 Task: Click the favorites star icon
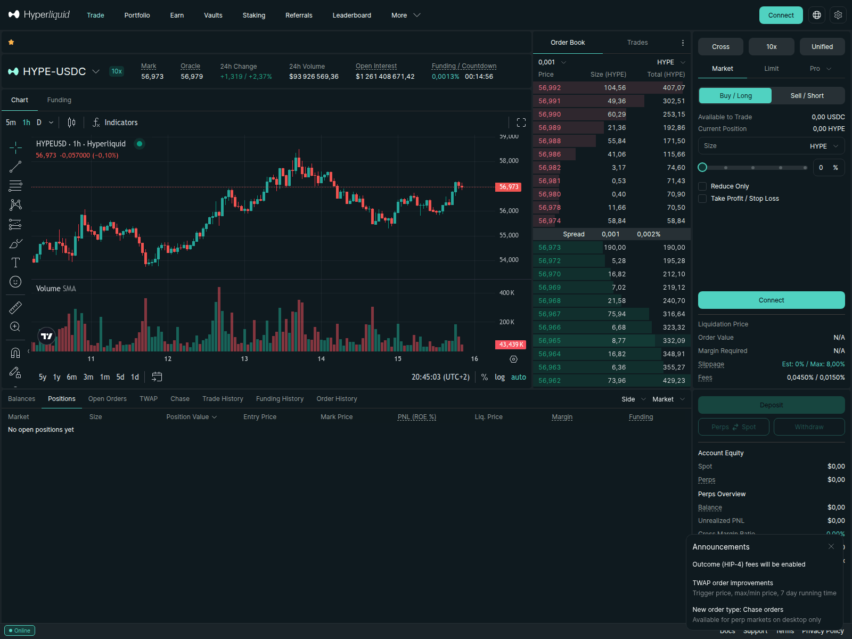11,42
